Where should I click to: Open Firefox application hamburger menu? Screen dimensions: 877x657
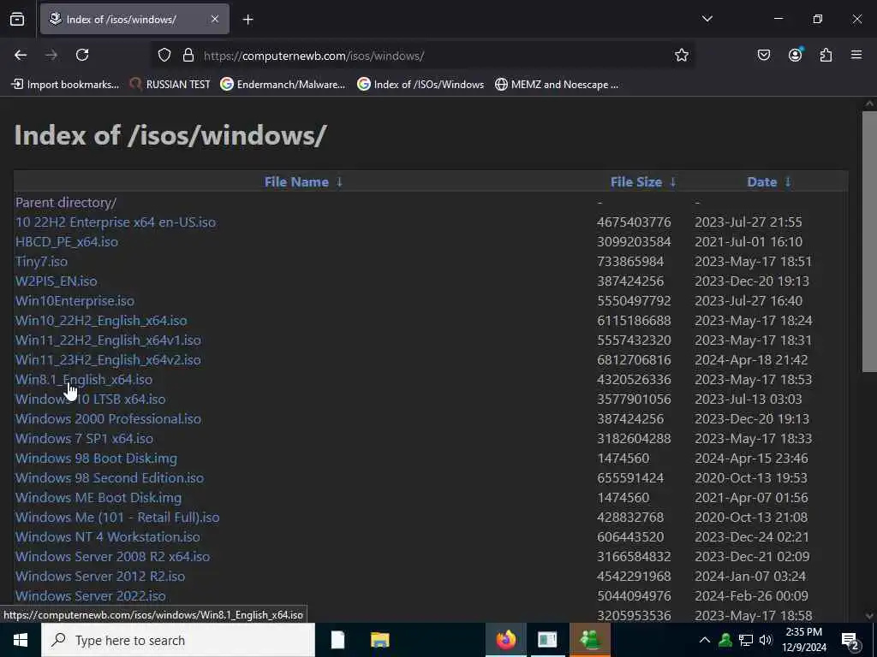pos(856,55)
